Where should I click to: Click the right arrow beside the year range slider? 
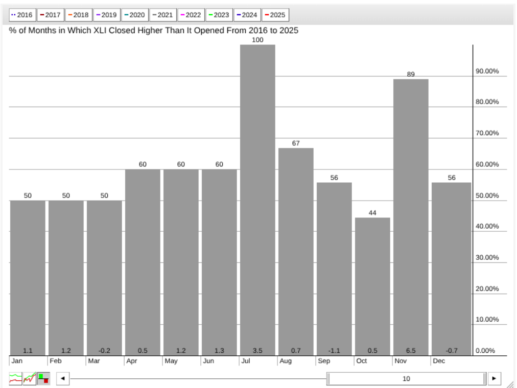[x=494, y=378]
